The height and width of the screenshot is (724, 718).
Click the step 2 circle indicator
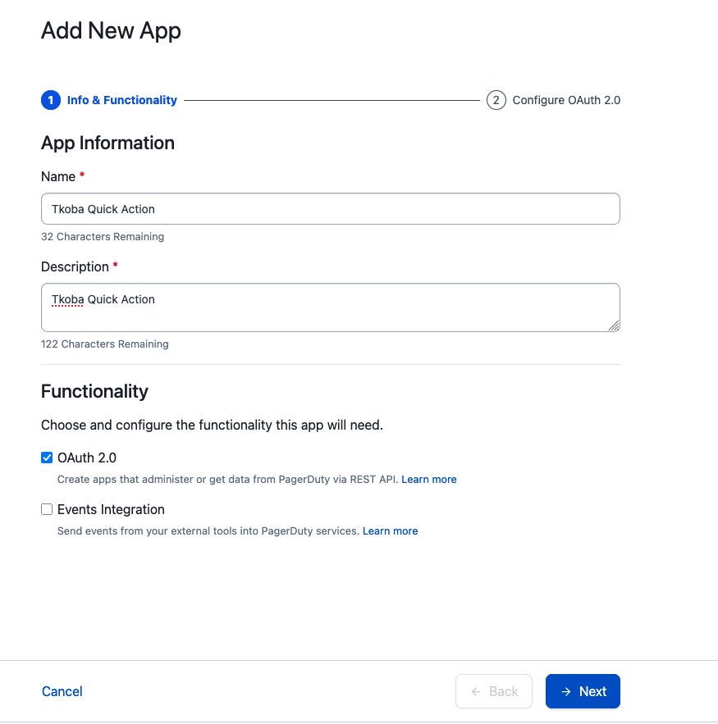(496, 99)
